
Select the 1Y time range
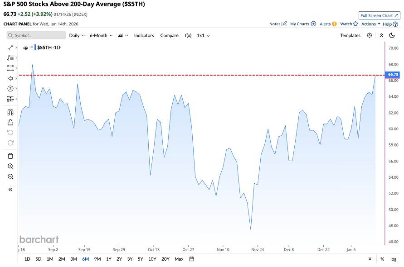[x=109, y=259]
